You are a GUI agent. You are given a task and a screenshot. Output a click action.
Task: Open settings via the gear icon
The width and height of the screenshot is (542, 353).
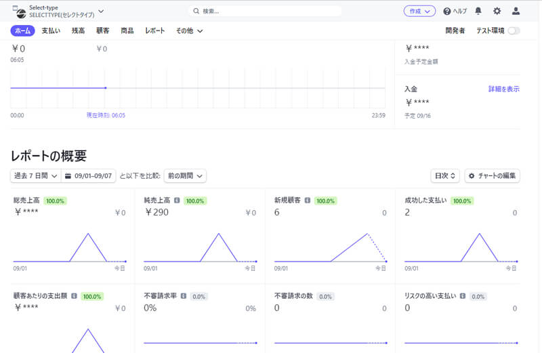pyautogui.click(x=497, y=11)
